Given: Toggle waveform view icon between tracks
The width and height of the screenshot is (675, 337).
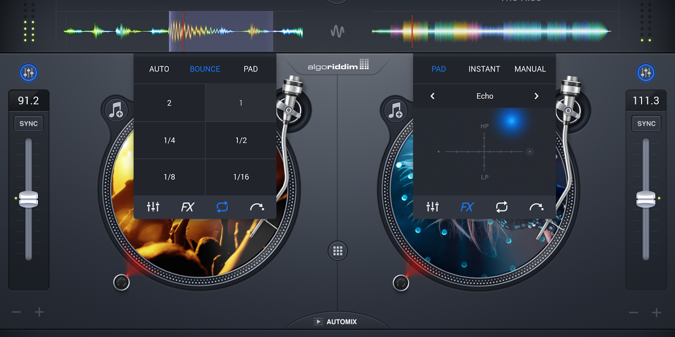Looking at the screenshot, I should [x=337, y=32].
